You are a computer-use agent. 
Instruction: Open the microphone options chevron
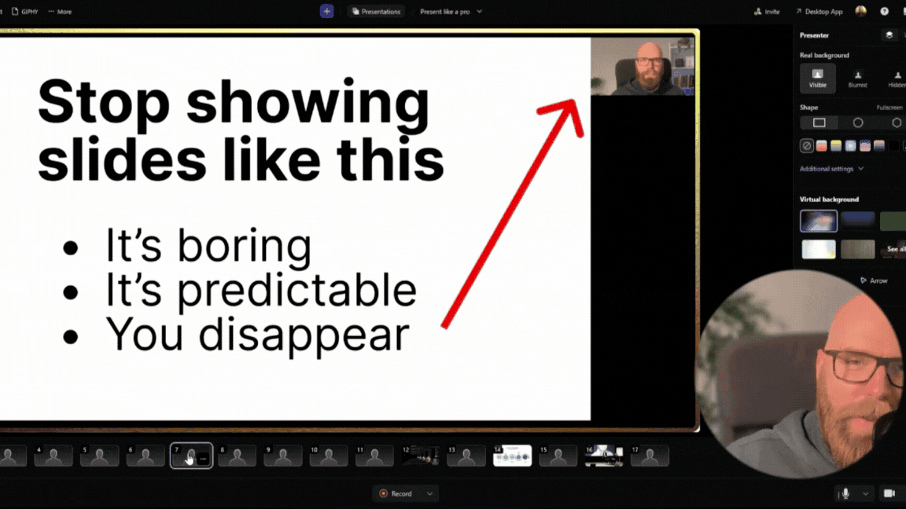866,494
